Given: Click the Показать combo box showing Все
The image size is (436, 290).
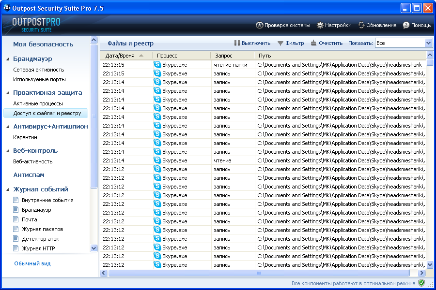Looking at the screenshot, I should tap(404, 43).
